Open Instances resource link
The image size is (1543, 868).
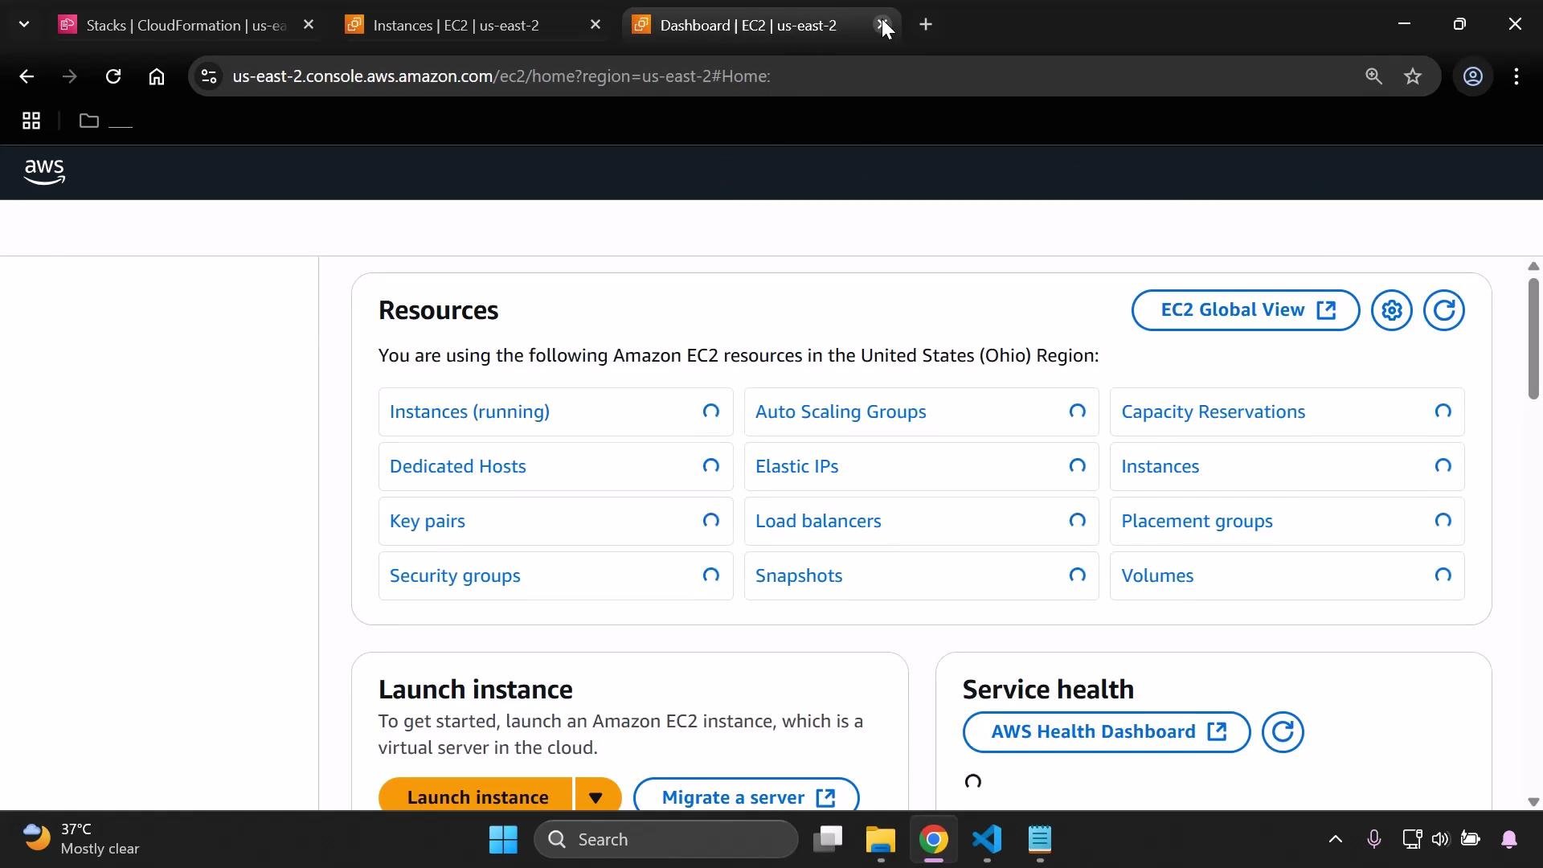click(x=1160, y=466)
